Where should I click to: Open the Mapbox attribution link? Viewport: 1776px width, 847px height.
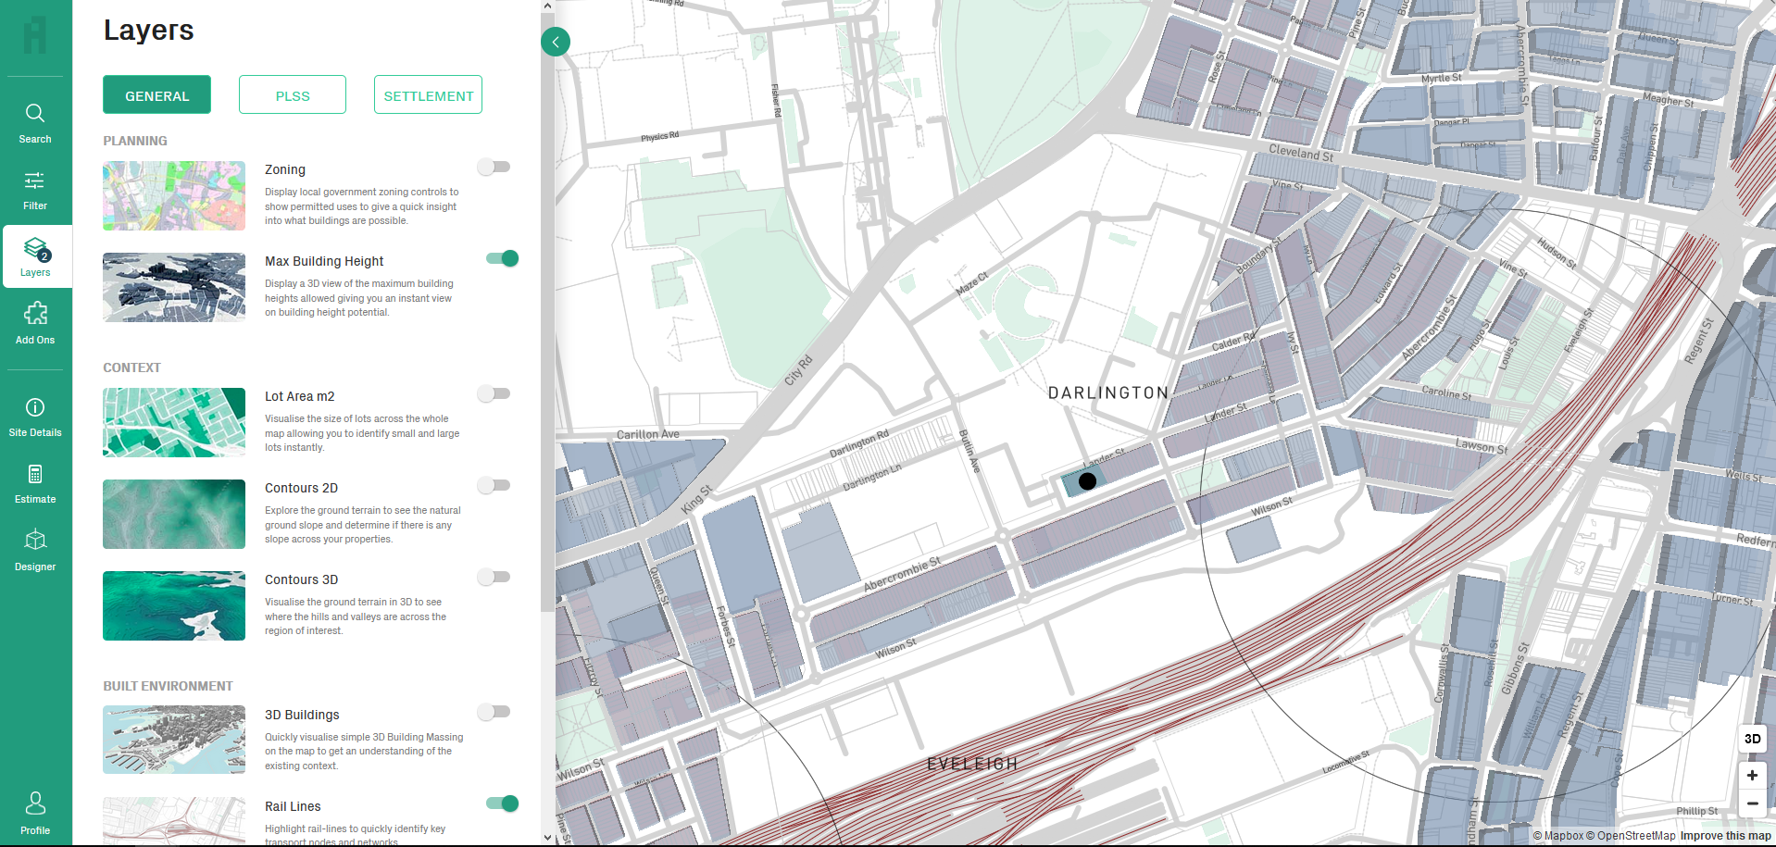[x=1558, y=836]
